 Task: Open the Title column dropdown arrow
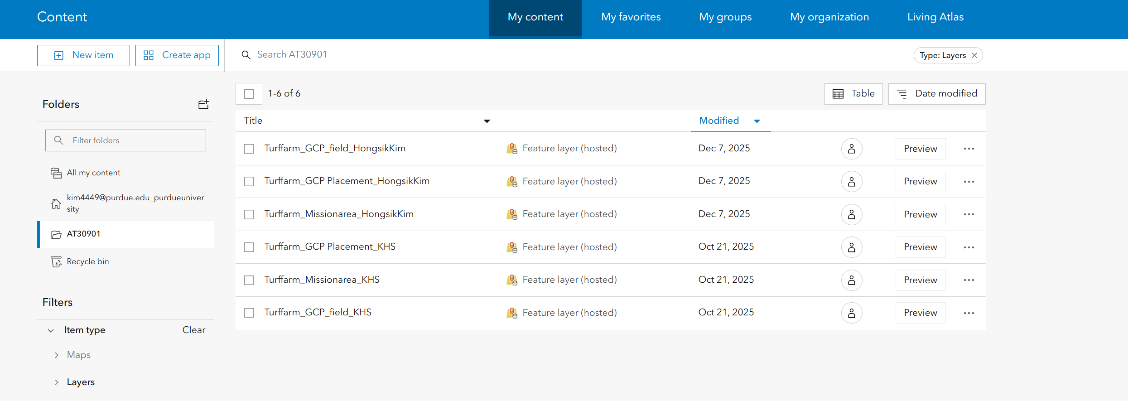click(487, 121)
